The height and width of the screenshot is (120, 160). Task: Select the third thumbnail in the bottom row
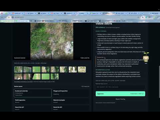tap(36, 77)
